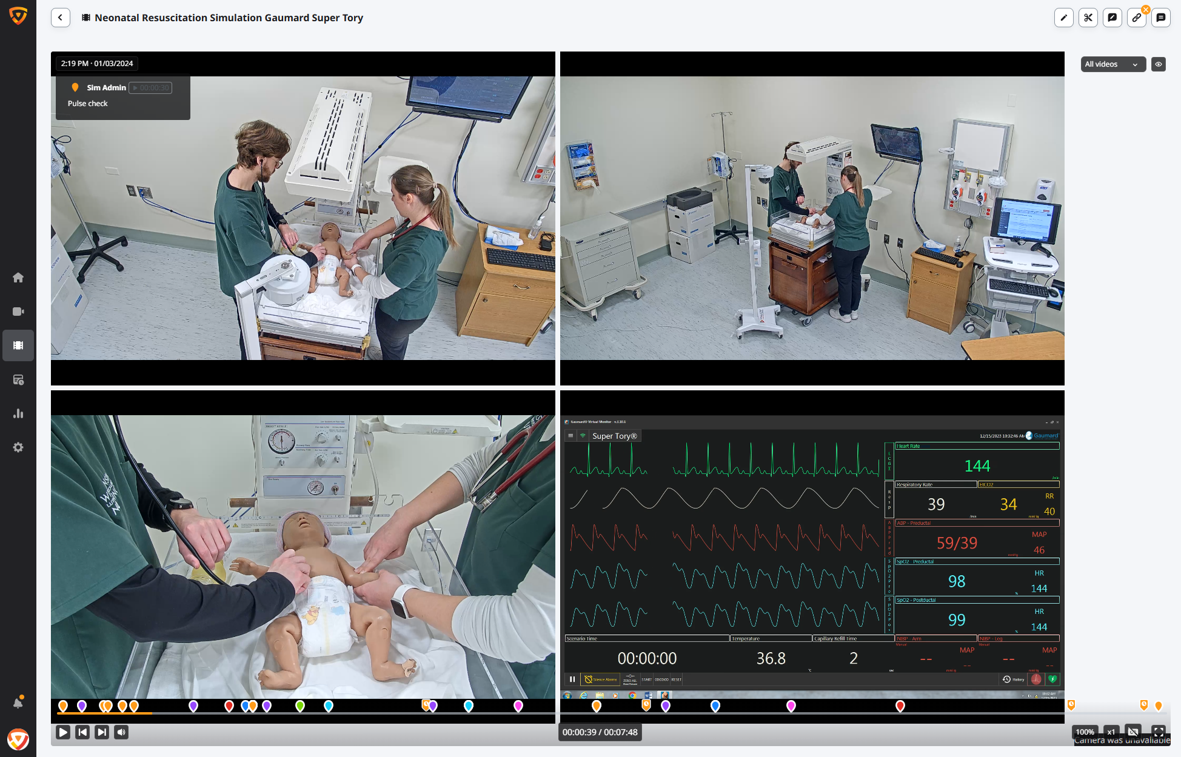1181x757 pixels.
Task: Open notifications bell in the sidebar
Action: [x=18, y=703]
